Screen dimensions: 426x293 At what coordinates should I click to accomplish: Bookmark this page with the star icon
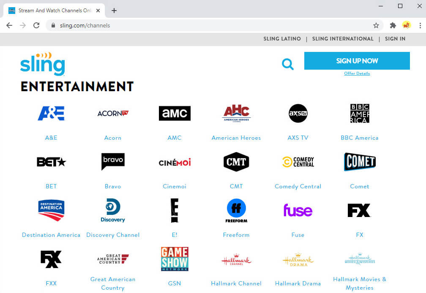point(376,25)
